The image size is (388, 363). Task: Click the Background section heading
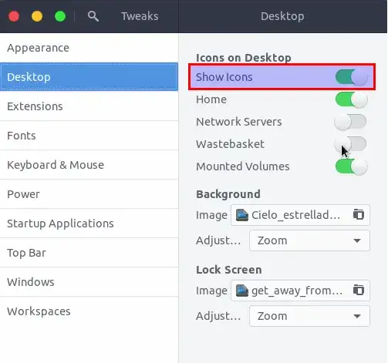coord(228,194)
